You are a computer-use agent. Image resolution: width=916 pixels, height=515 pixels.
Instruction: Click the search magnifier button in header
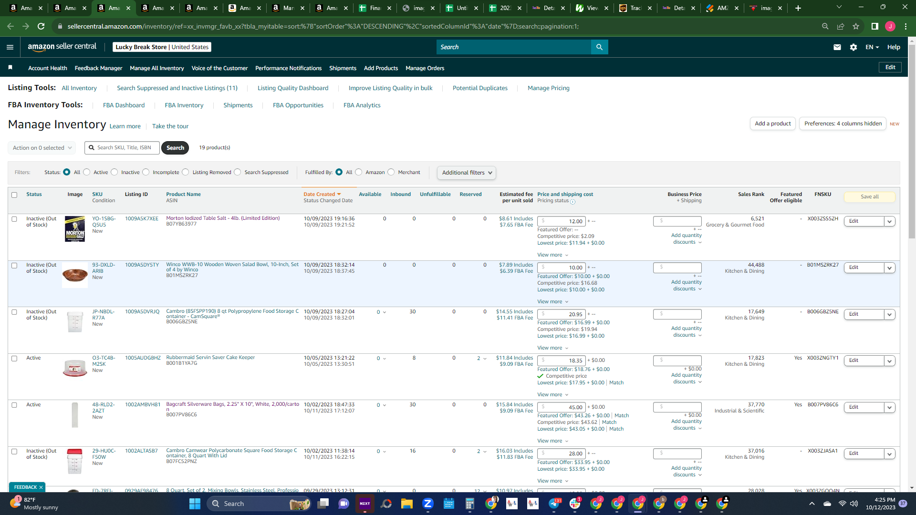click(x=599, y=47)
